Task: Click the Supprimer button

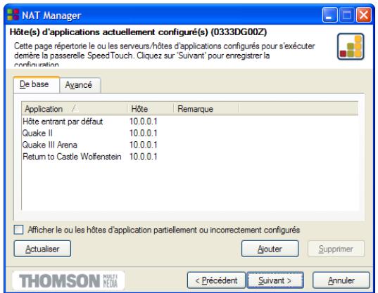Action: [x=336, y=249]
